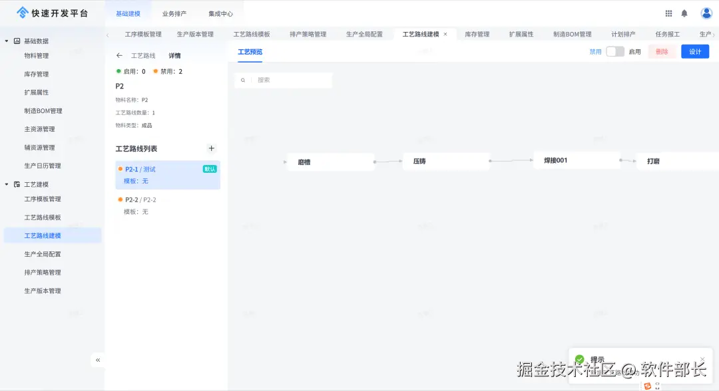The height and width of the screenshot is (391, 719).
Task: Open 辅资源管理 in the sidebar
Action: (39, 148)
